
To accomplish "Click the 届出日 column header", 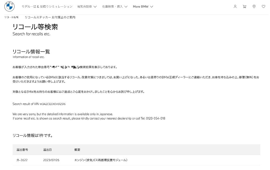I will 47,150.
